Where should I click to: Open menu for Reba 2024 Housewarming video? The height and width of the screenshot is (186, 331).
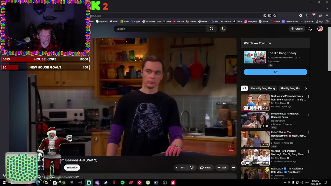tap(309, 133)
